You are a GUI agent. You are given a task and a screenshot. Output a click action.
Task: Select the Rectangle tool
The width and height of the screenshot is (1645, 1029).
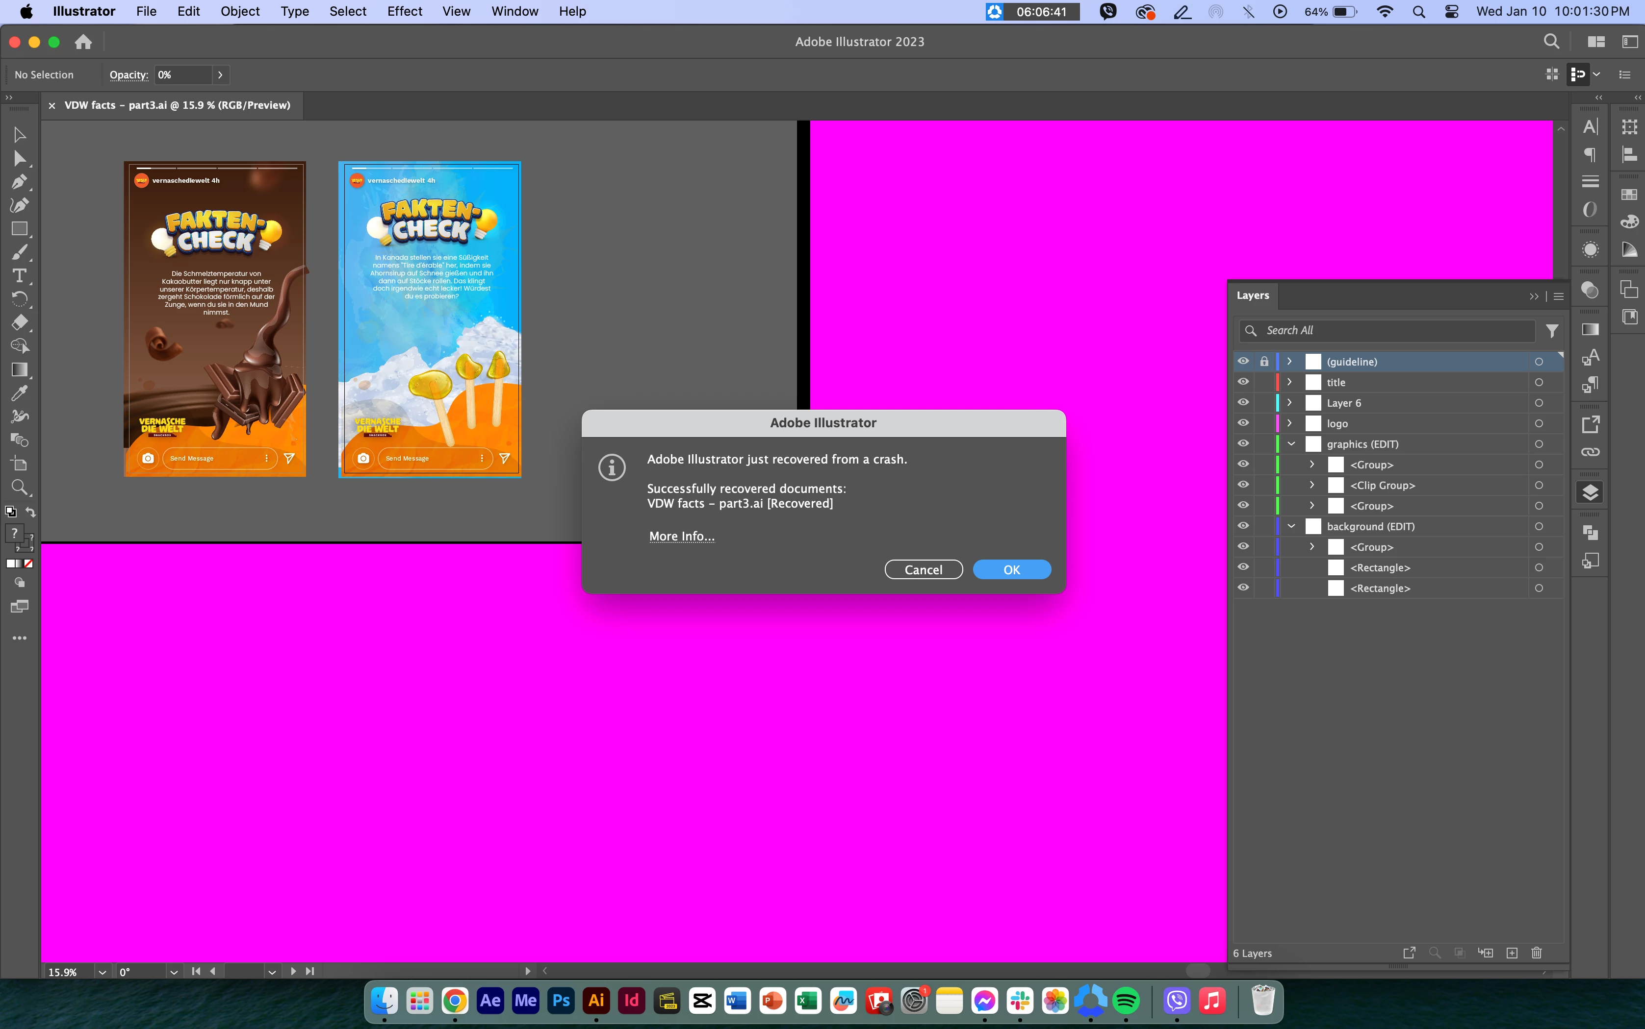click(x=19, y=229)
